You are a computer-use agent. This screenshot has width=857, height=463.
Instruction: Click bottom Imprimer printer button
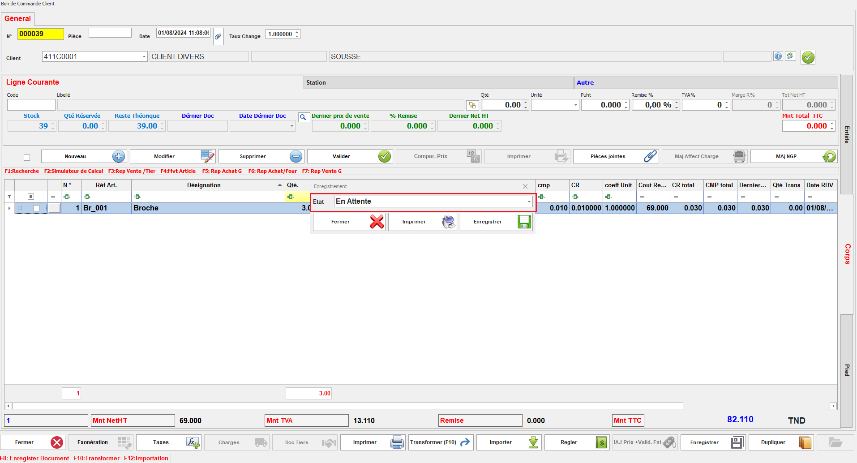[x=373, y=442]
